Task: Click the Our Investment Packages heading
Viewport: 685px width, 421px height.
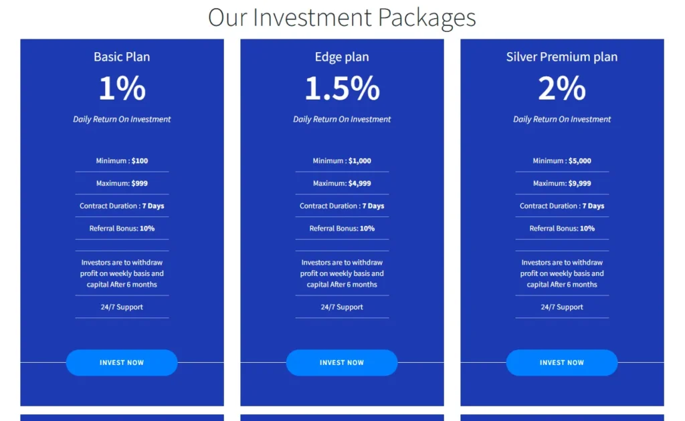Action: 342,17
